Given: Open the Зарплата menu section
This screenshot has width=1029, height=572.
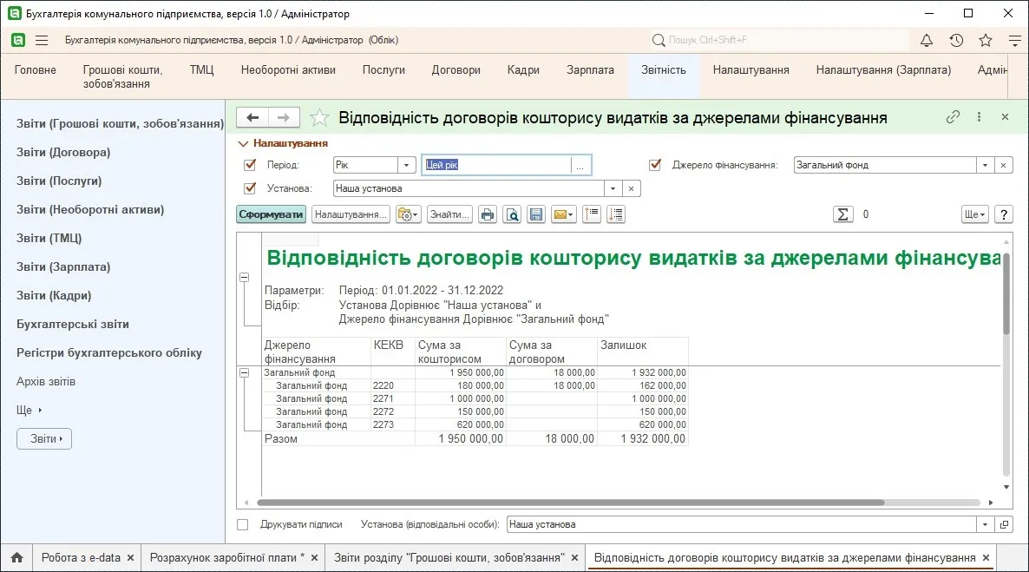Looking at the screenshot, I should tap(591, 69).
